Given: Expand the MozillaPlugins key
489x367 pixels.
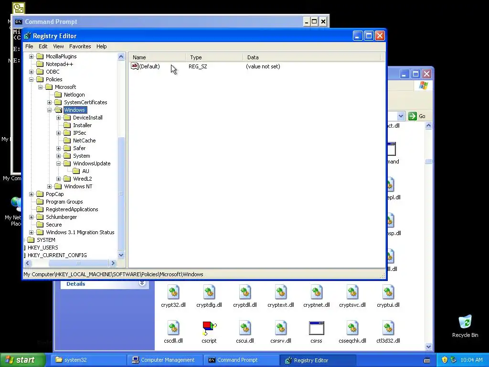Looking at the screenshot, I should (x=31, y=56).
